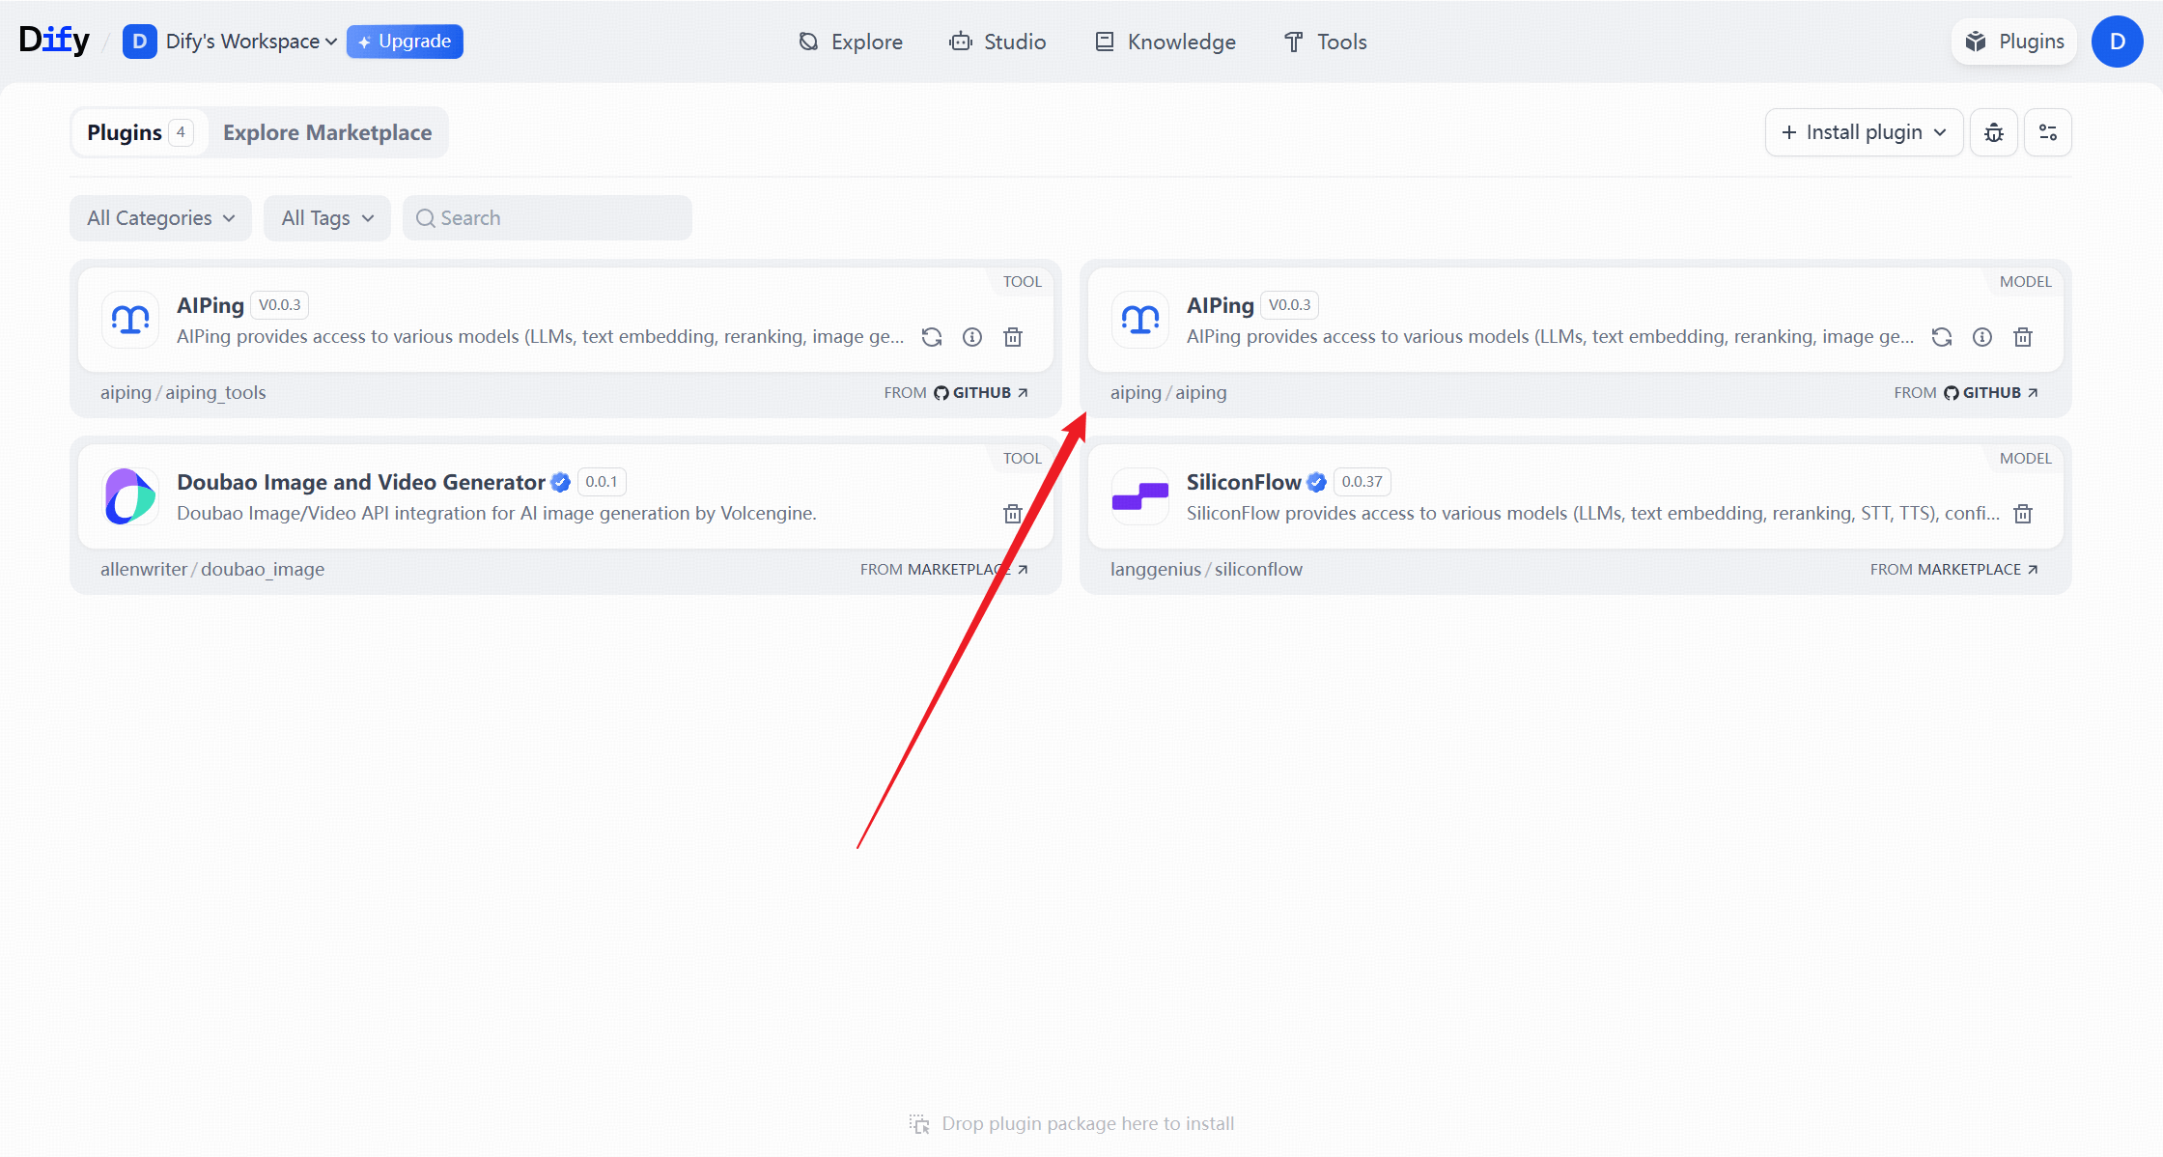The height and width of the screenshot is (1157, 2163).
Task: Delete the AIPing tool plugin
Action: [x=1012, y=337]
